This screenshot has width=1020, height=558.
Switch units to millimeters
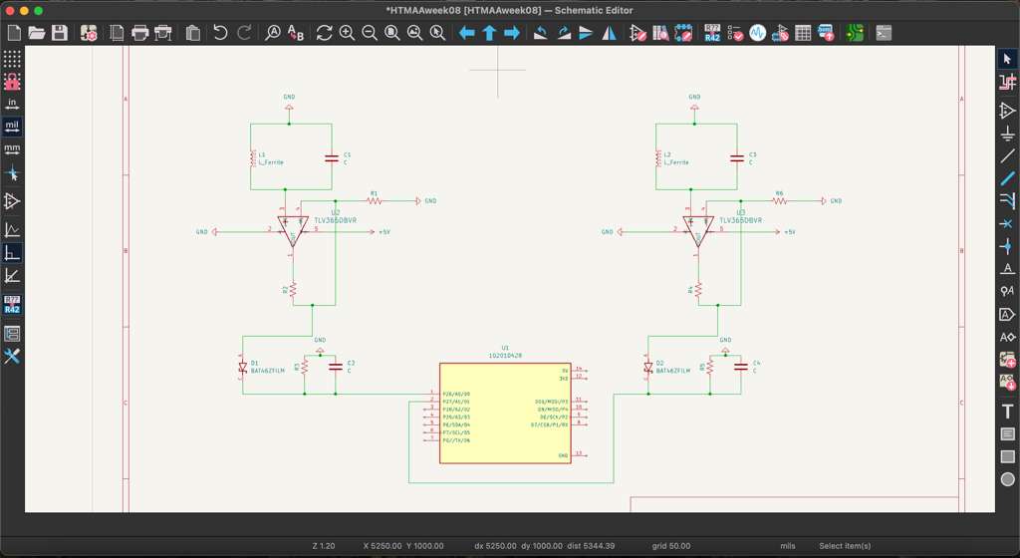tap(12, 149)
